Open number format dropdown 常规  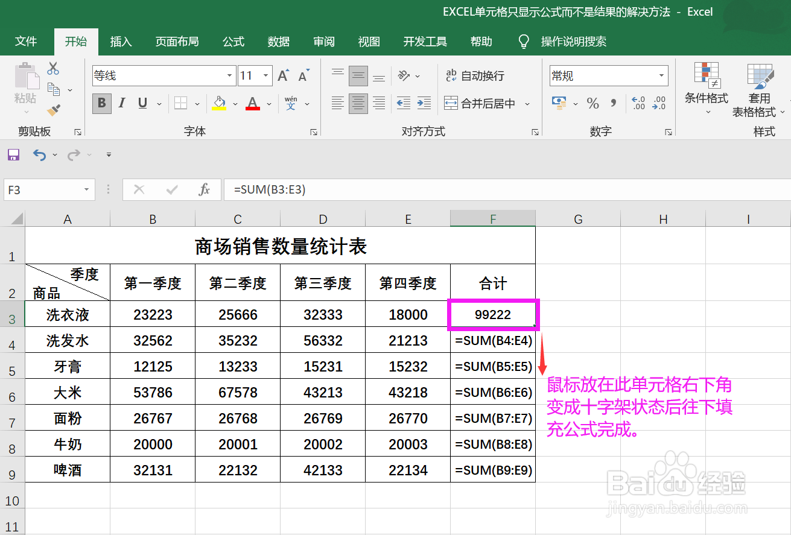tap(662, 76)
